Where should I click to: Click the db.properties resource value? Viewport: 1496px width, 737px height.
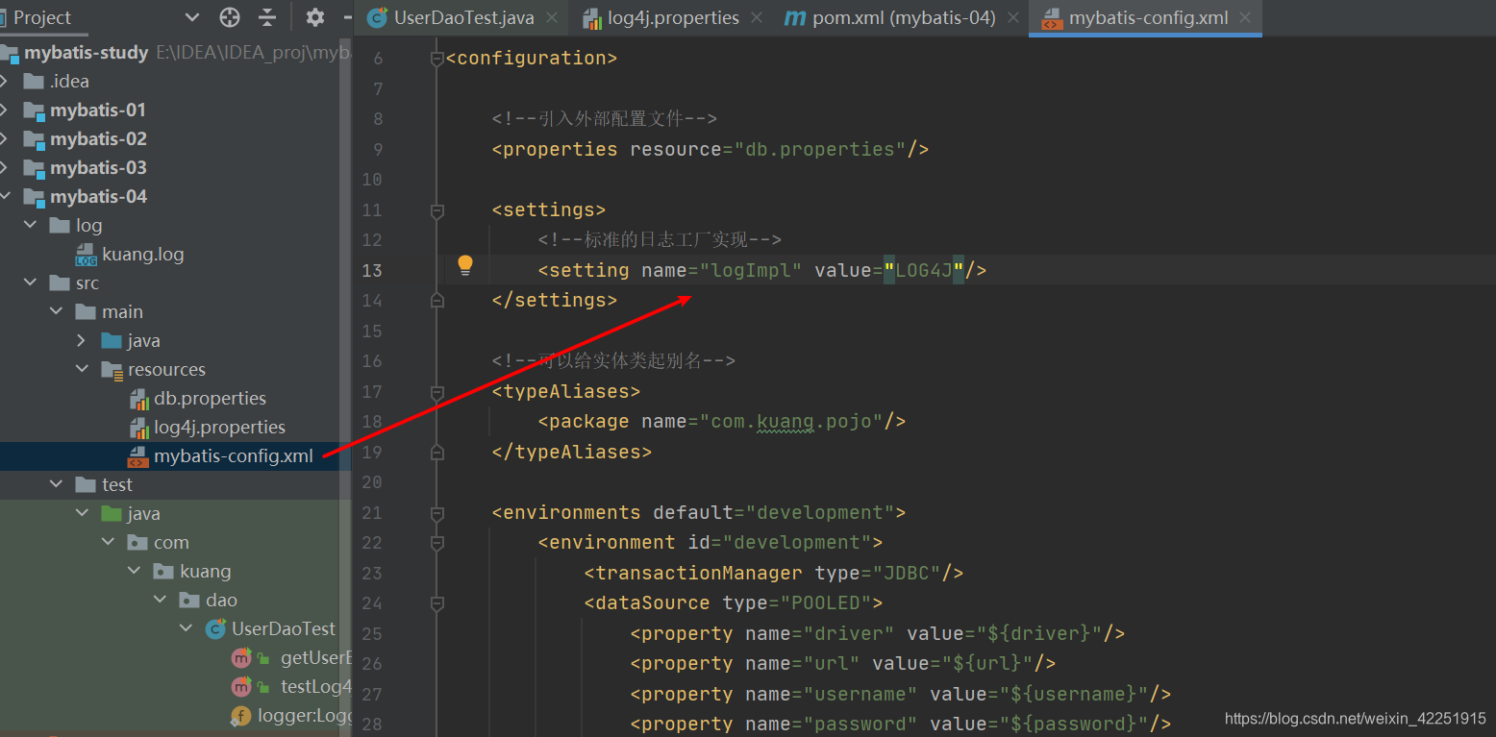(x=820, y=149)
